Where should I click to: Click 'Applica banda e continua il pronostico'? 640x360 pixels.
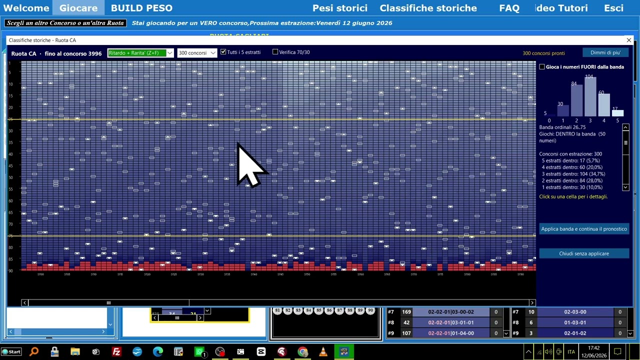click(x=583, y=229)
